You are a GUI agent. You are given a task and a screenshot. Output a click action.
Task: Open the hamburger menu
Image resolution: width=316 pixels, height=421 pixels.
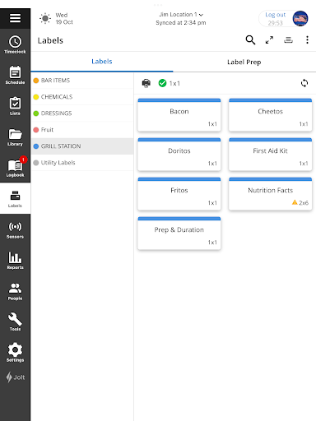[x=15, y=18]
